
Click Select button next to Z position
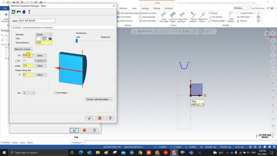click(40, 75)
